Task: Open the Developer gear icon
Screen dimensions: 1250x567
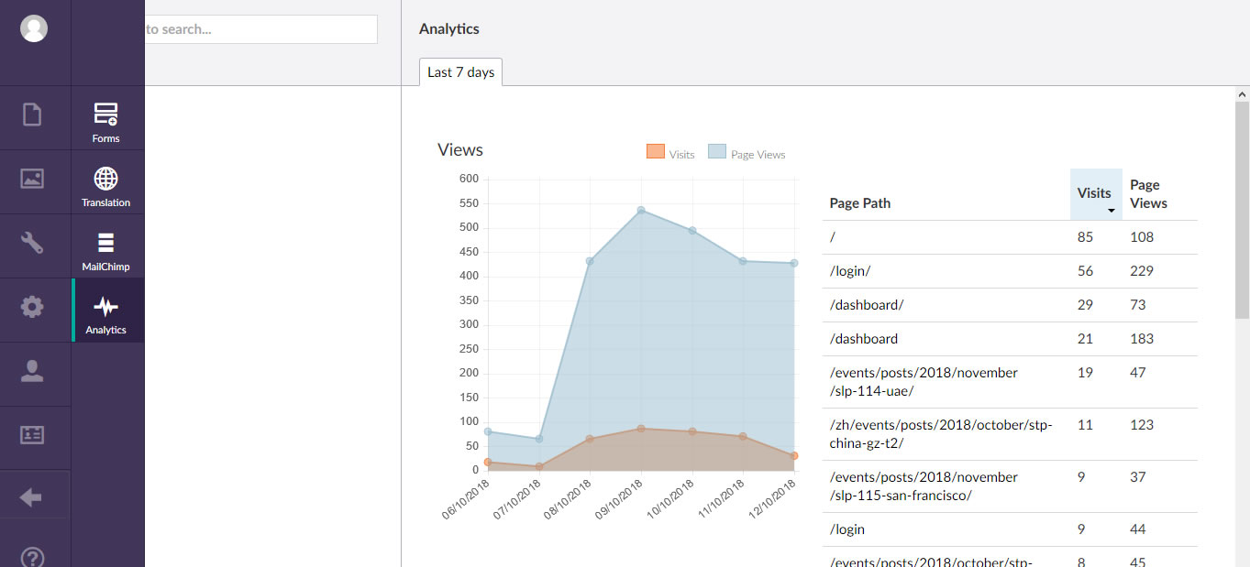Action: coord(32,307)
